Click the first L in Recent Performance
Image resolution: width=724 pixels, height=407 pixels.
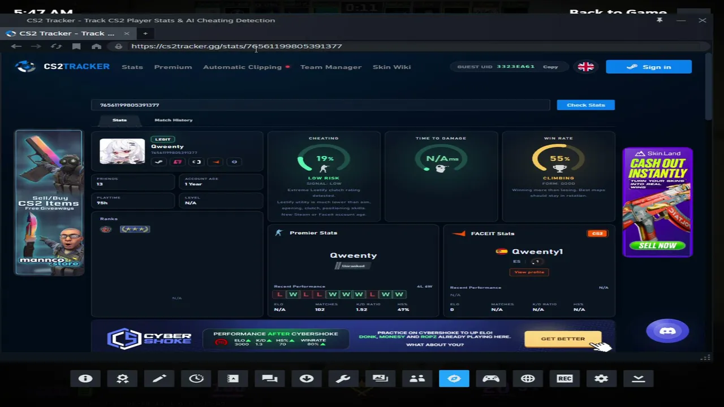[279, 294]
